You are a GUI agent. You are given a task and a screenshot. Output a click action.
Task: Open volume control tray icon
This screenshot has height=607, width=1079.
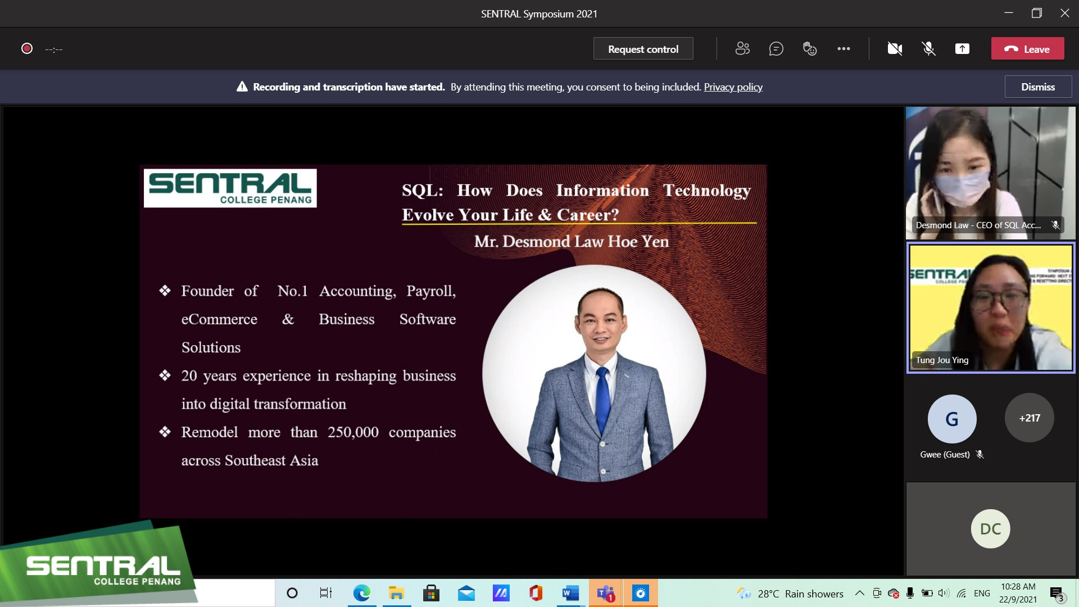click(x=944, y=593)
